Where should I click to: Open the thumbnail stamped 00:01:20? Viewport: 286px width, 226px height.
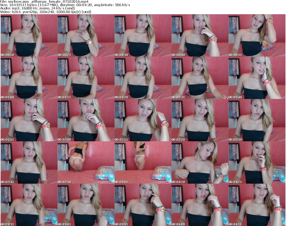tap(143, 78)
